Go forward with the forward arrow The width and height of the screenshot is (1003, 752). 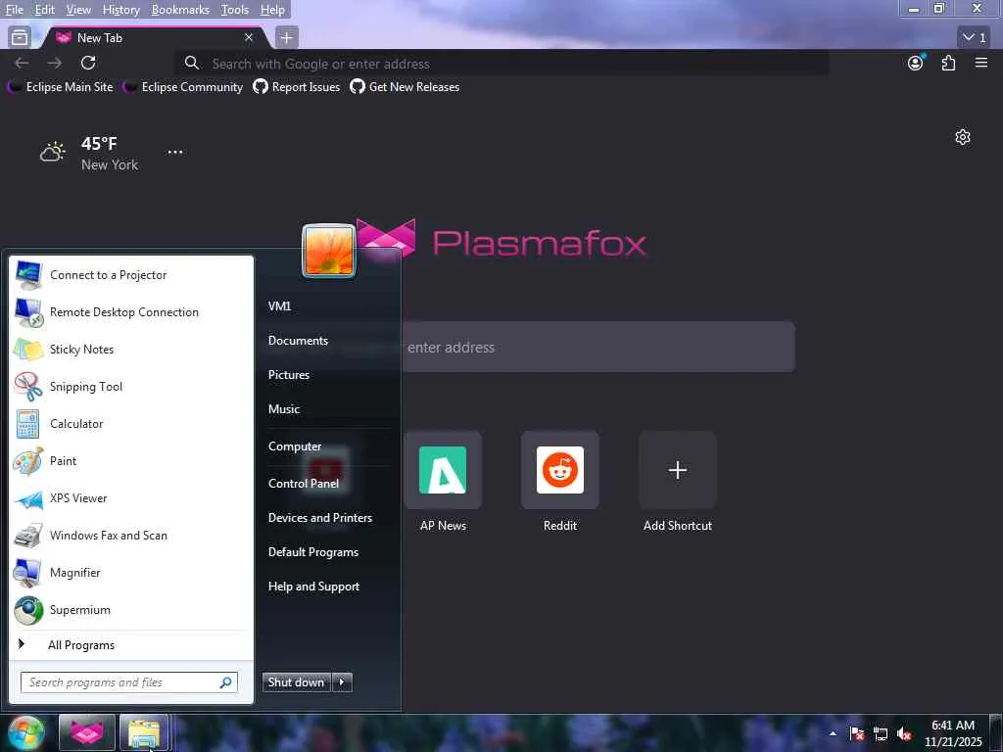(x=55, y=63)
